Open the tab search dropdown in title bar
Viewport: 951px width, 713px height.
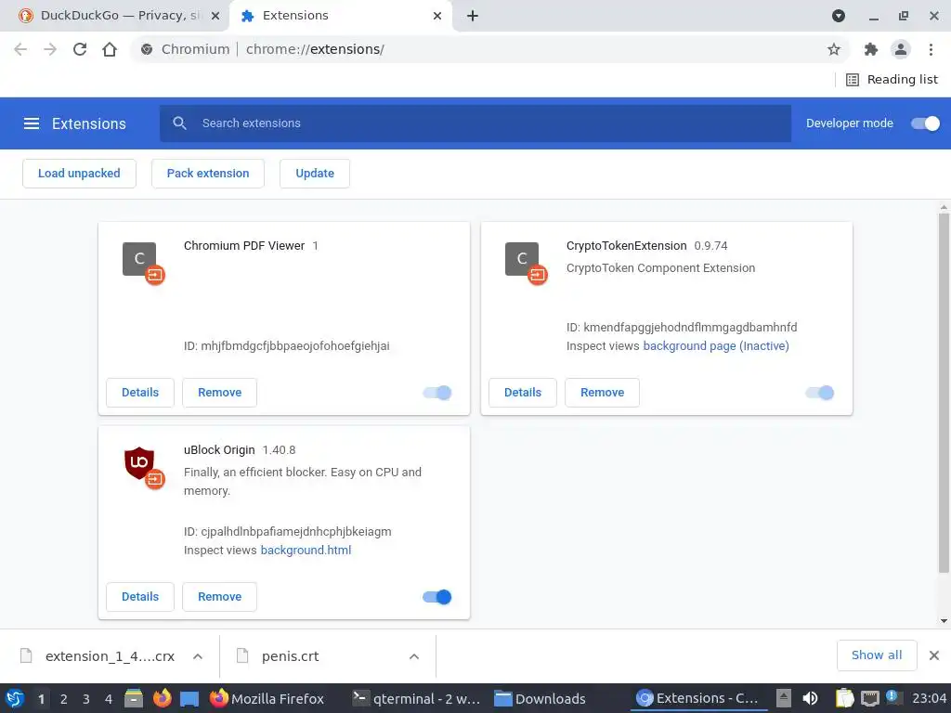coord(839,16)
